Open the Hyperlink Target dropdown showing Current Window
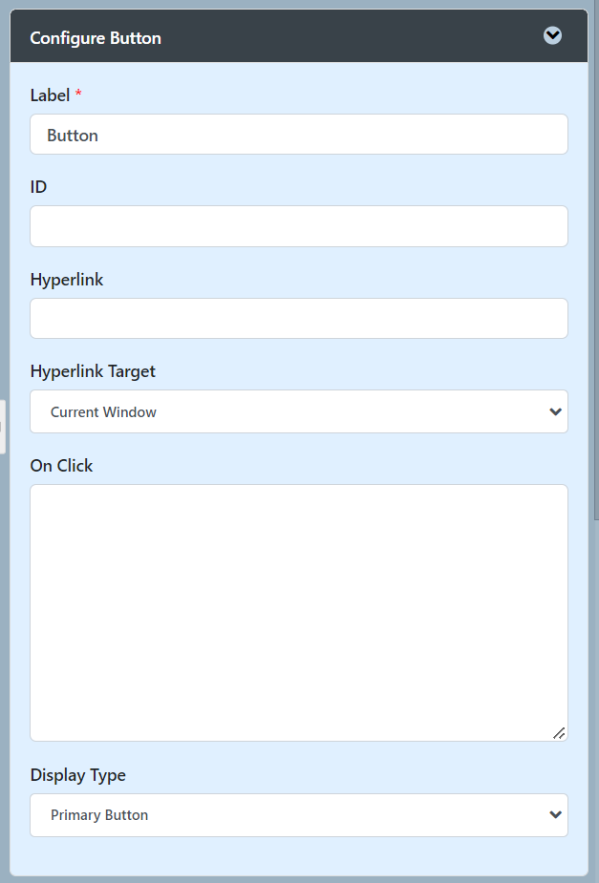This screenshot has width=599, height=883. pos(287,411)
